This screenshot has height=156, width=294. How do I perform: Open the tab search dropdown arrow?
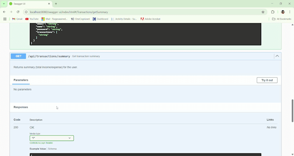click(x=4, y=4)
